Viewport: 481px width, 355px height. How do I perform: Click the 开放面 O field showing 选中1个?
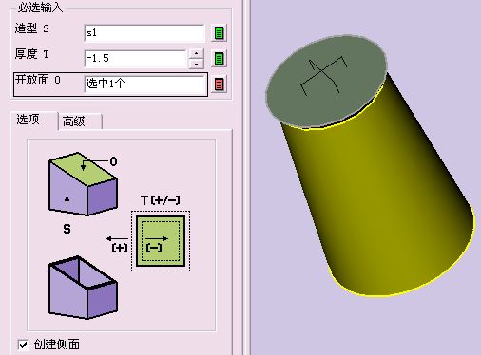click(145, 84)
